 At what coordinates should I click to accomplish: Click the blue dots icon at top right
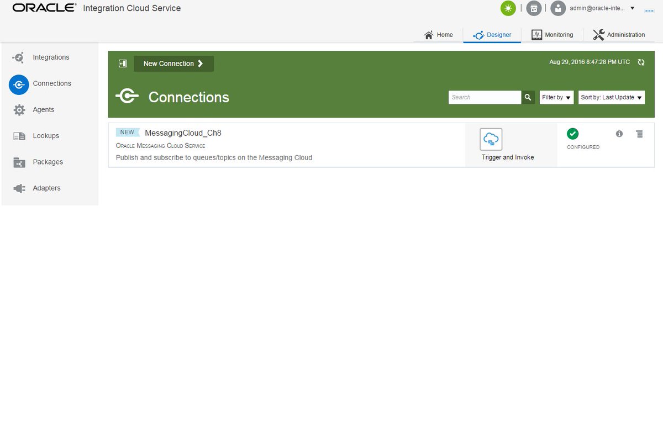click(649, 10)
